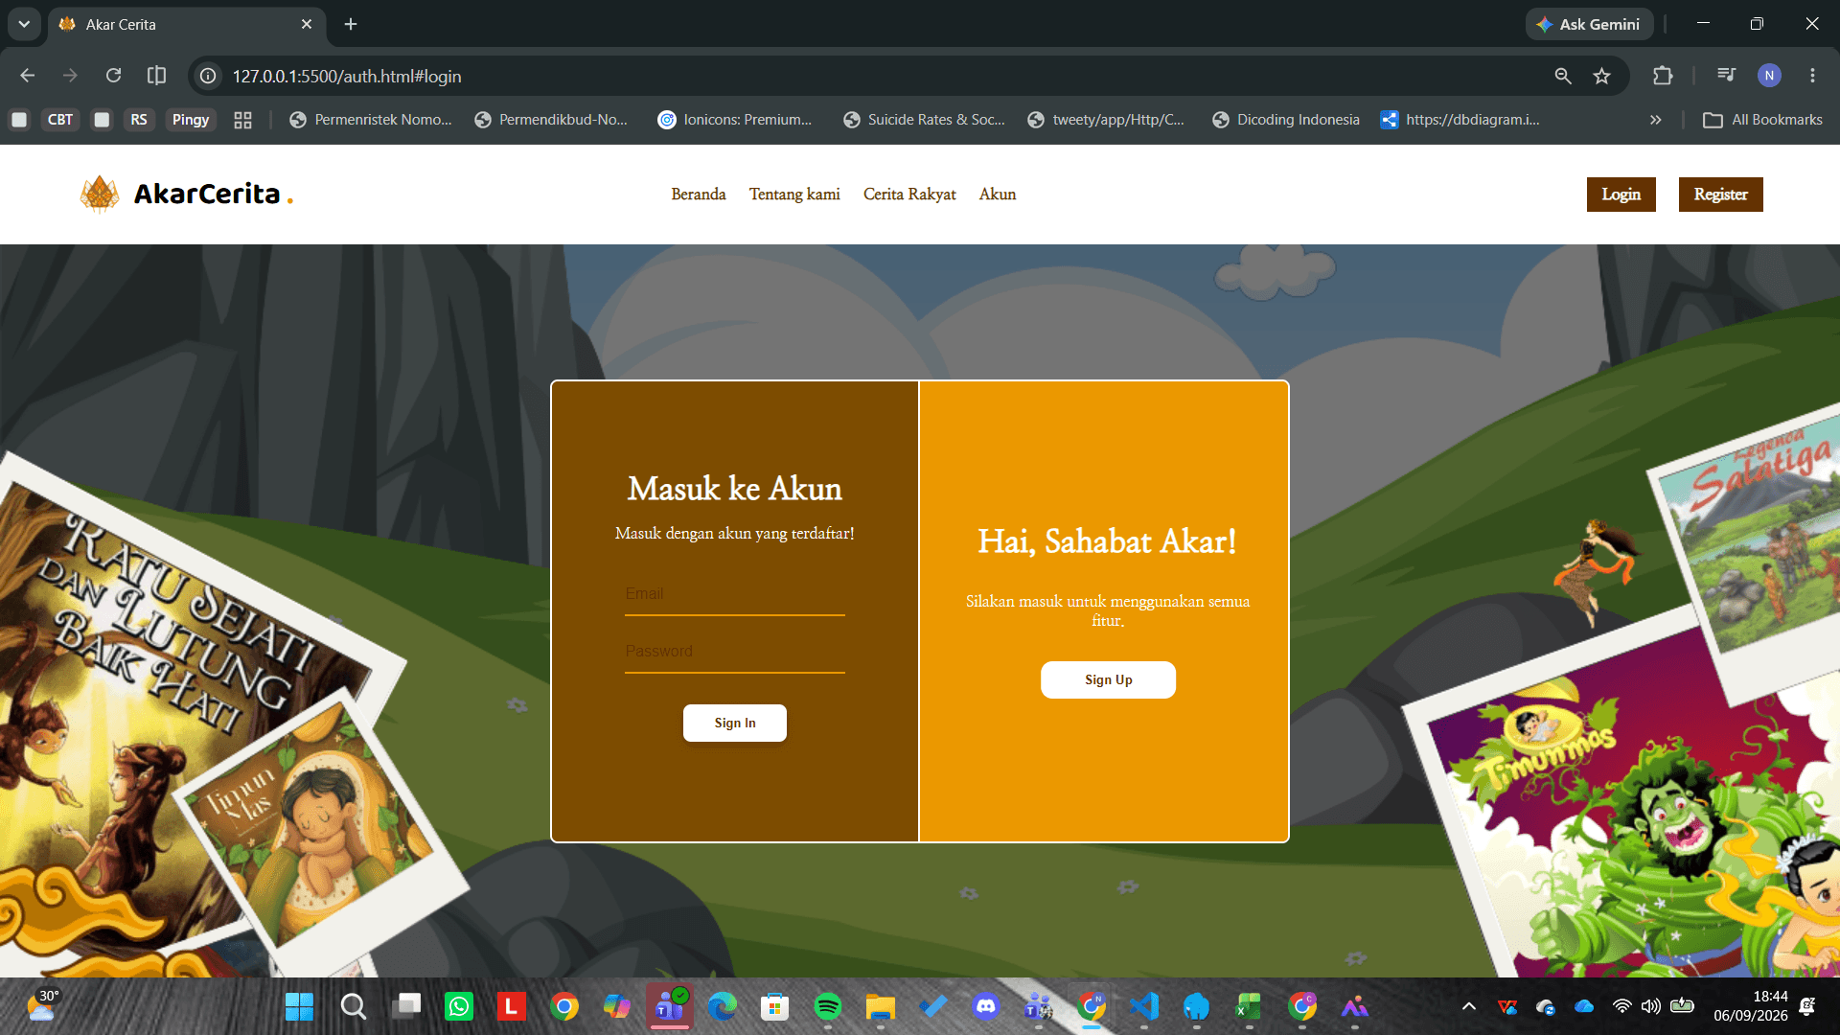Image resolution: width=1840 pixels, height=1035 pixels.
Task: Click the AkarCerita logo icon
Action: coord(100,194)
